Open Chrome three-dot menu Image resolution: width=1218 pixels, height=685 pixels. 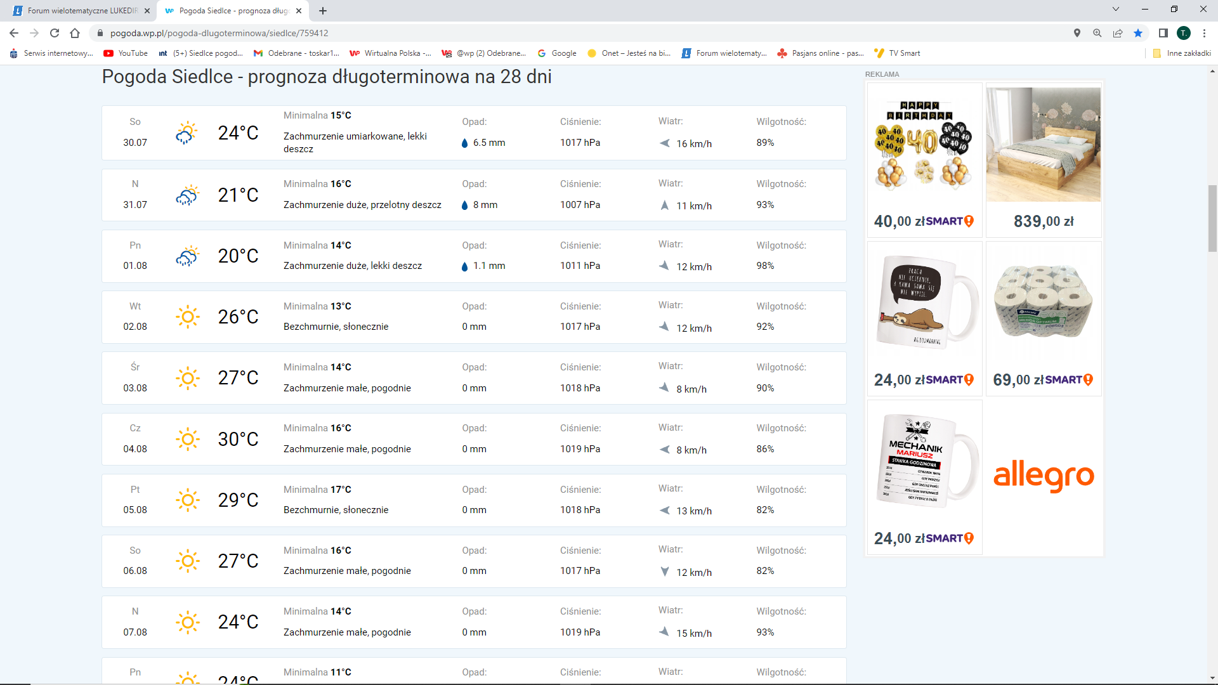pos(1204,33)
